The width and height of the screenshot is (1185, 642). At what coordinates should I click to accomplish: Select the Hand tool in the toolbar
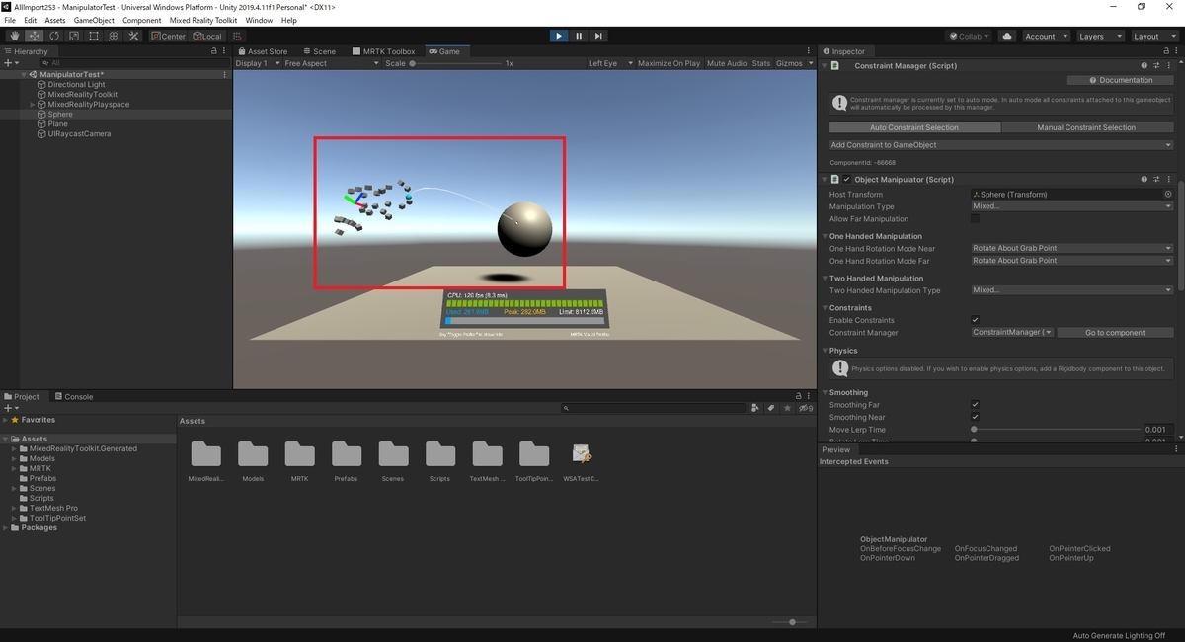pyautogui.click(x=14, y=36)
